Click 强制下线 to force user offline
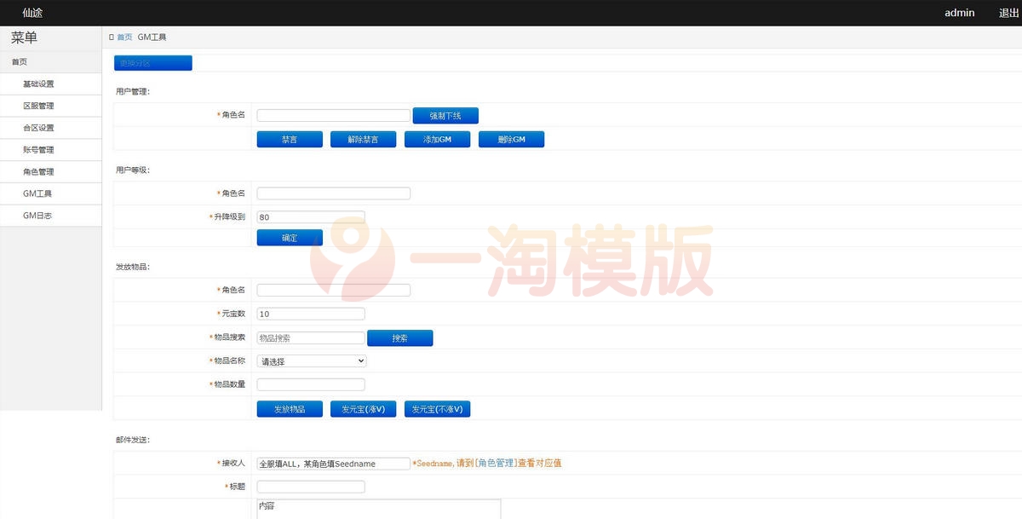1022x519 pixels. point(445,115)
